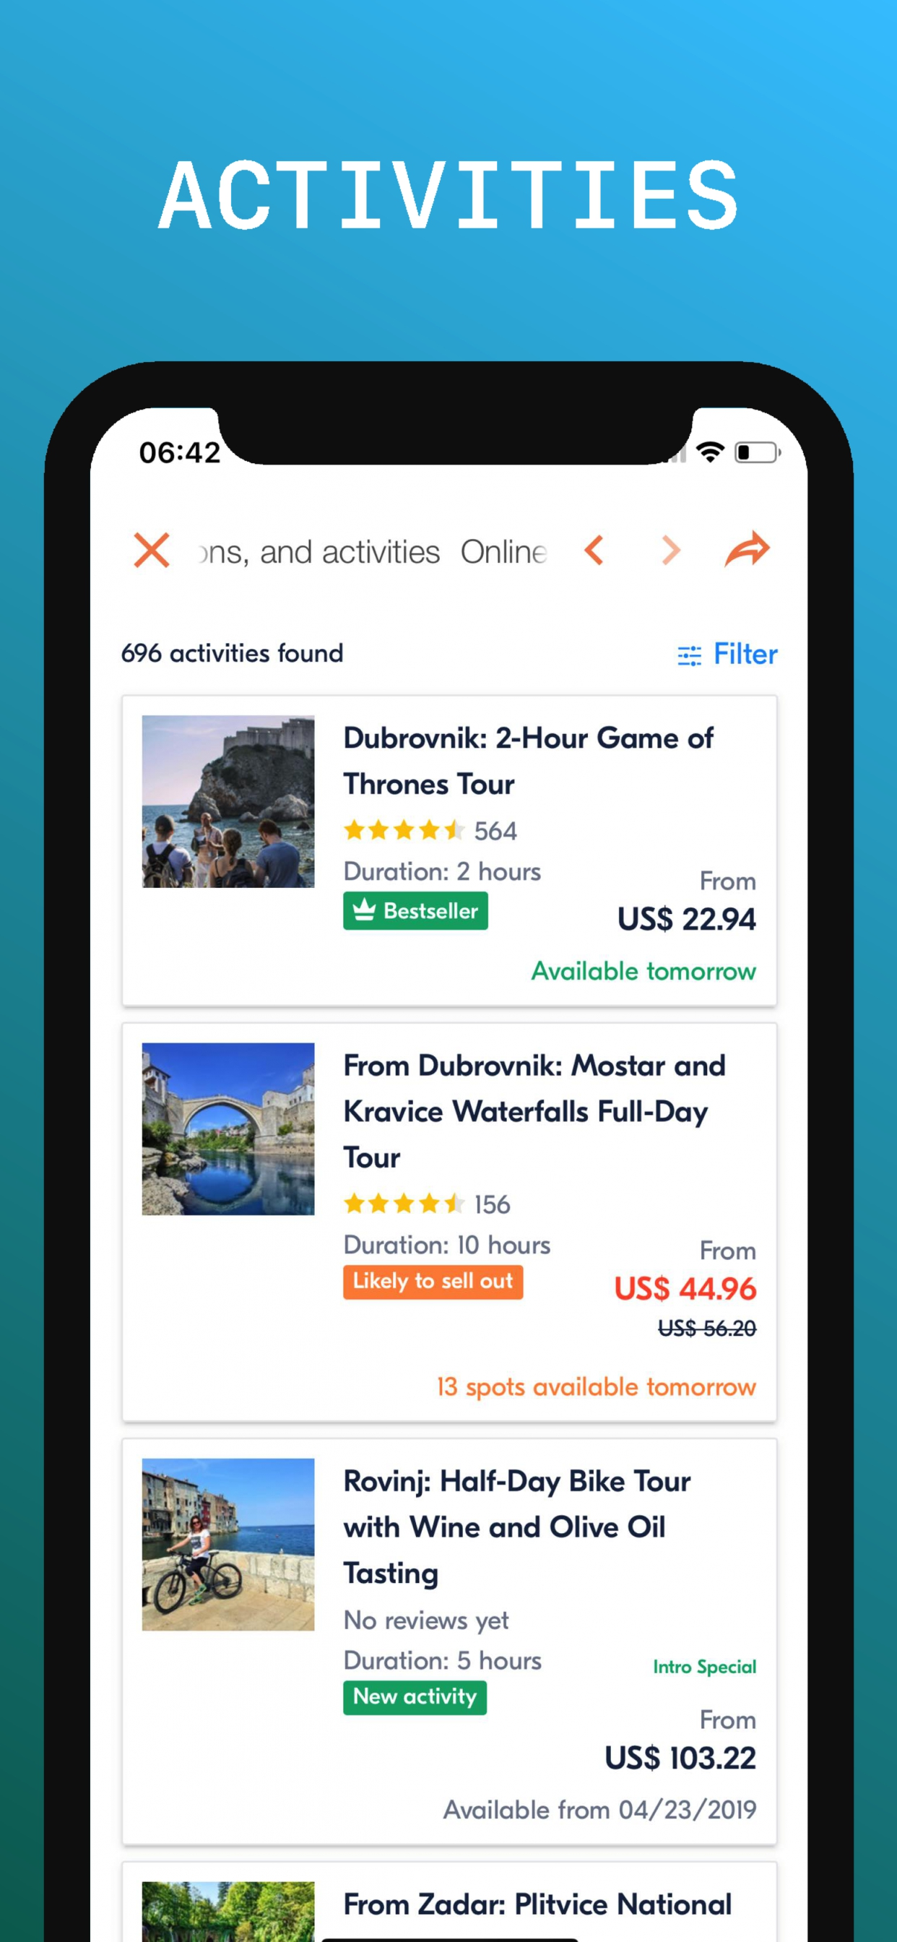Open the filter sliders icon
Viewport: 897px width, 1942px height.
click(689, 655)
